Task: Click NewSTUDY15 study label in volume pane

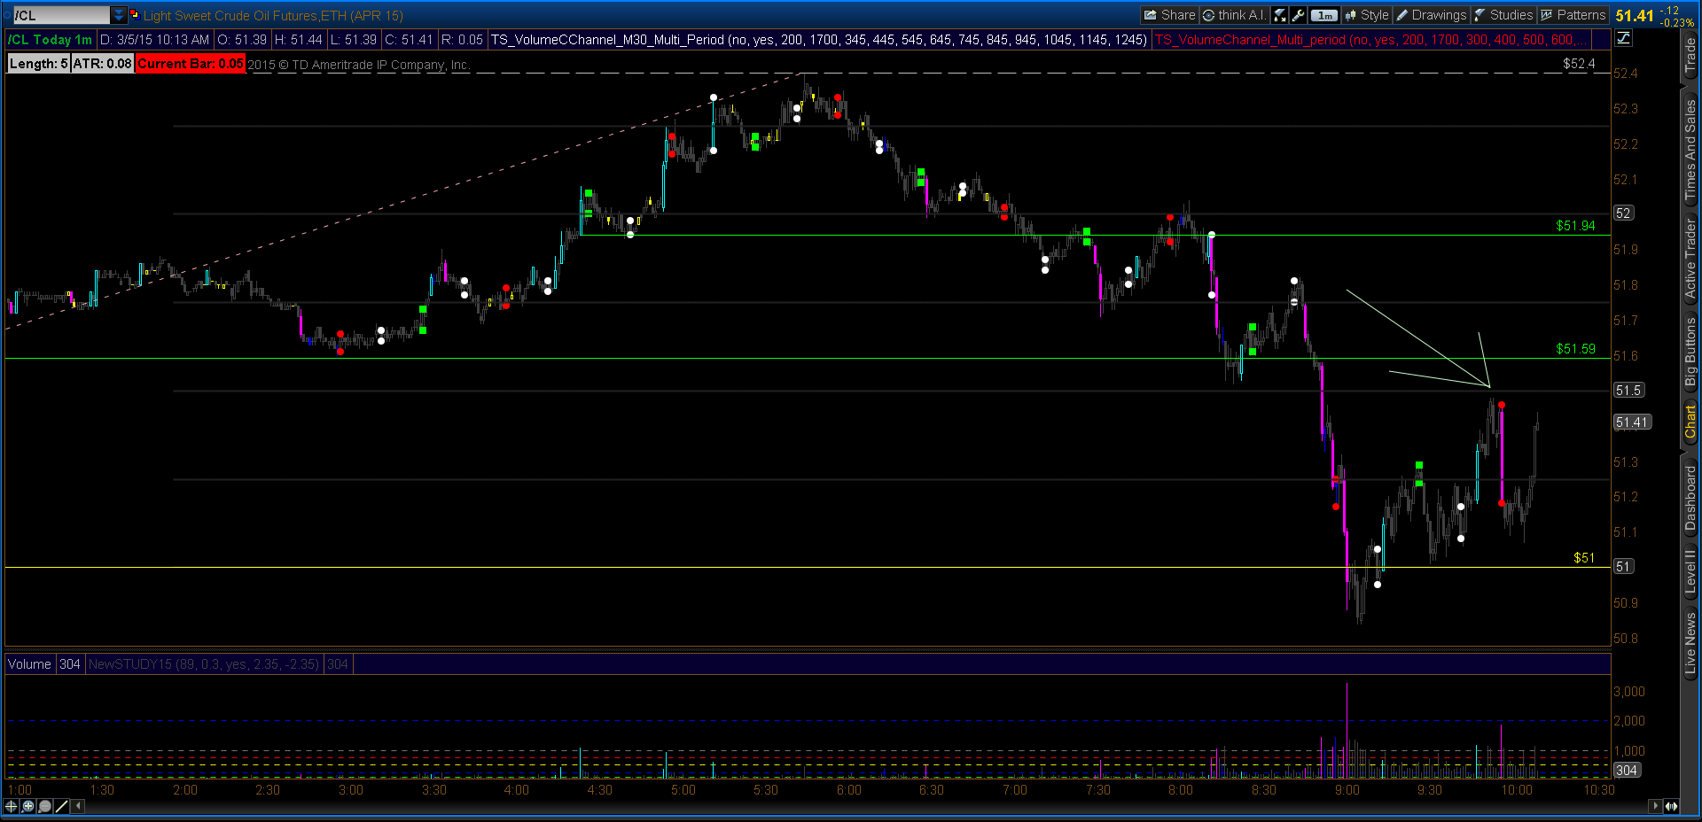Action: point(204,664)
